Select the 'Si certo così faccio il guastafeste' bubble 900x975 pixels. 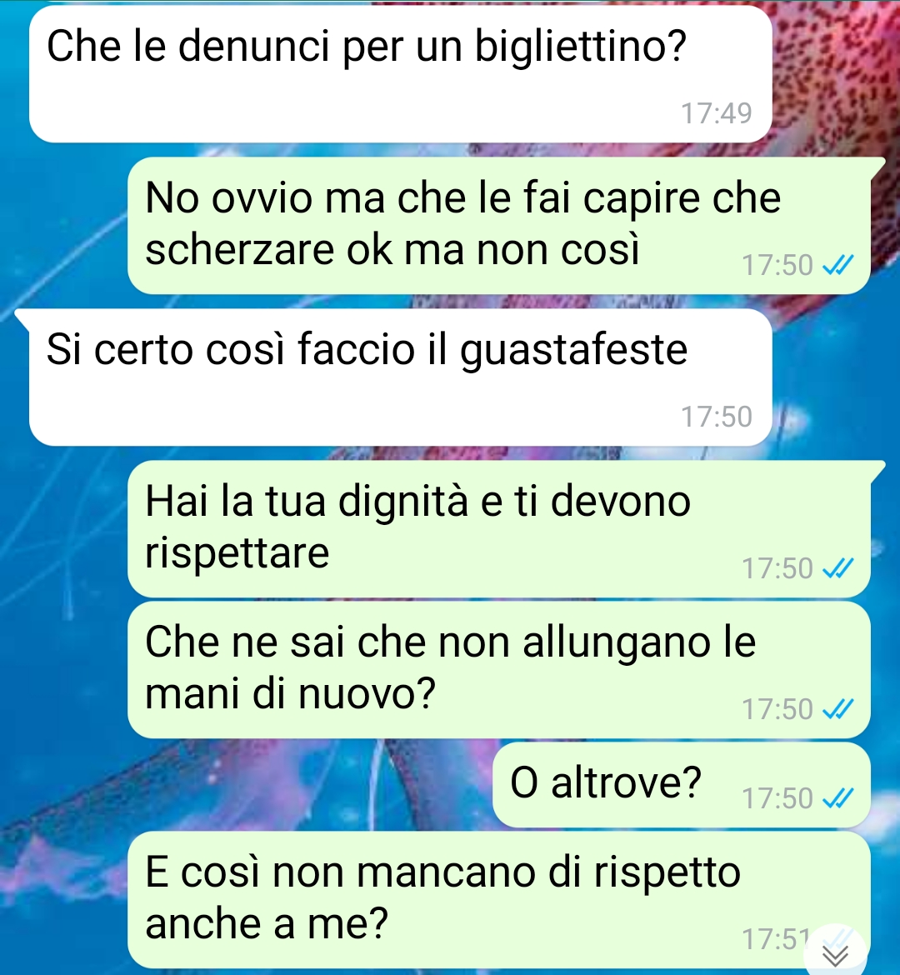click(x=401, y=377)
